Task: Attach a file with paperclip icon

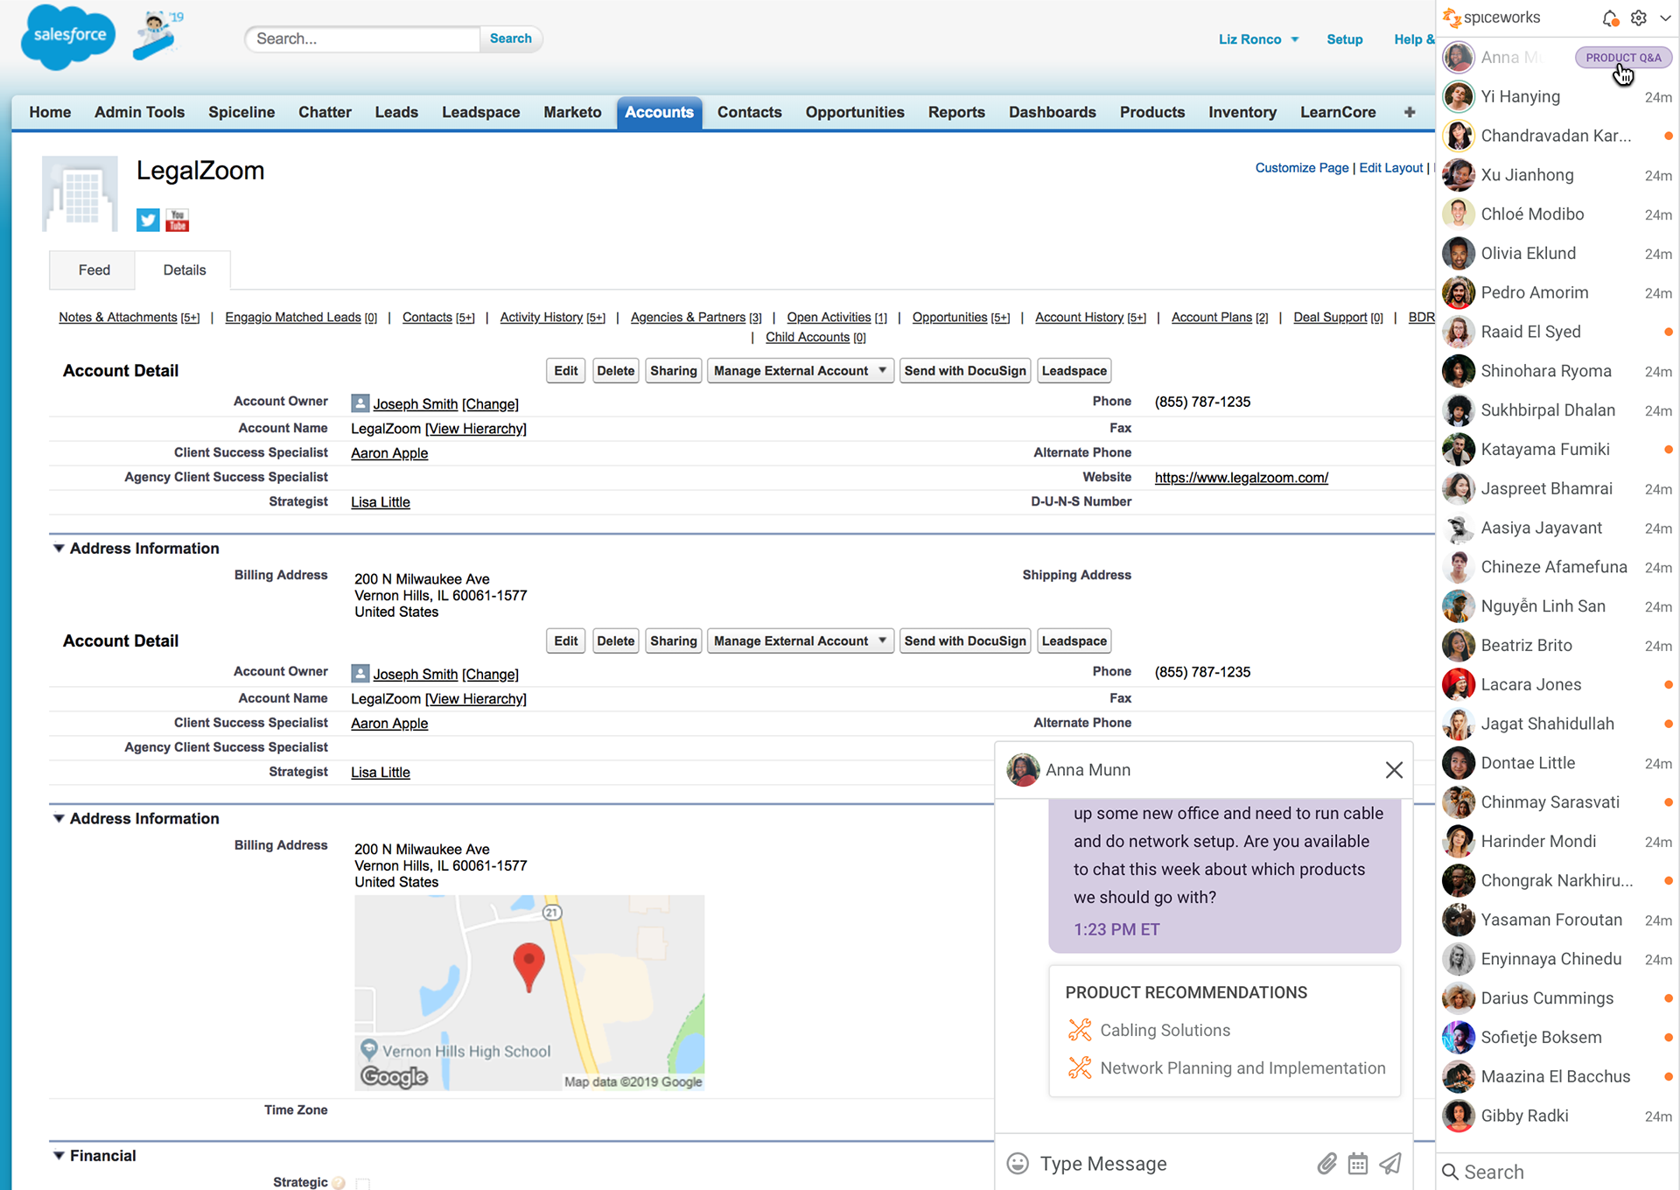Action: pos(1327,1163)
